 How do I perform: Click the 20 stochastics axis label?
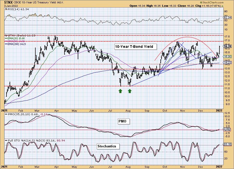[x=226, y=159]
